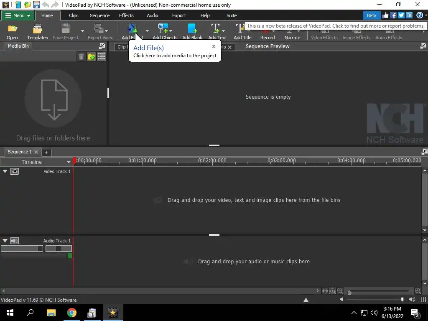
Task: Open the Timeline mode dropdown
Action: (x=69, y=162)
